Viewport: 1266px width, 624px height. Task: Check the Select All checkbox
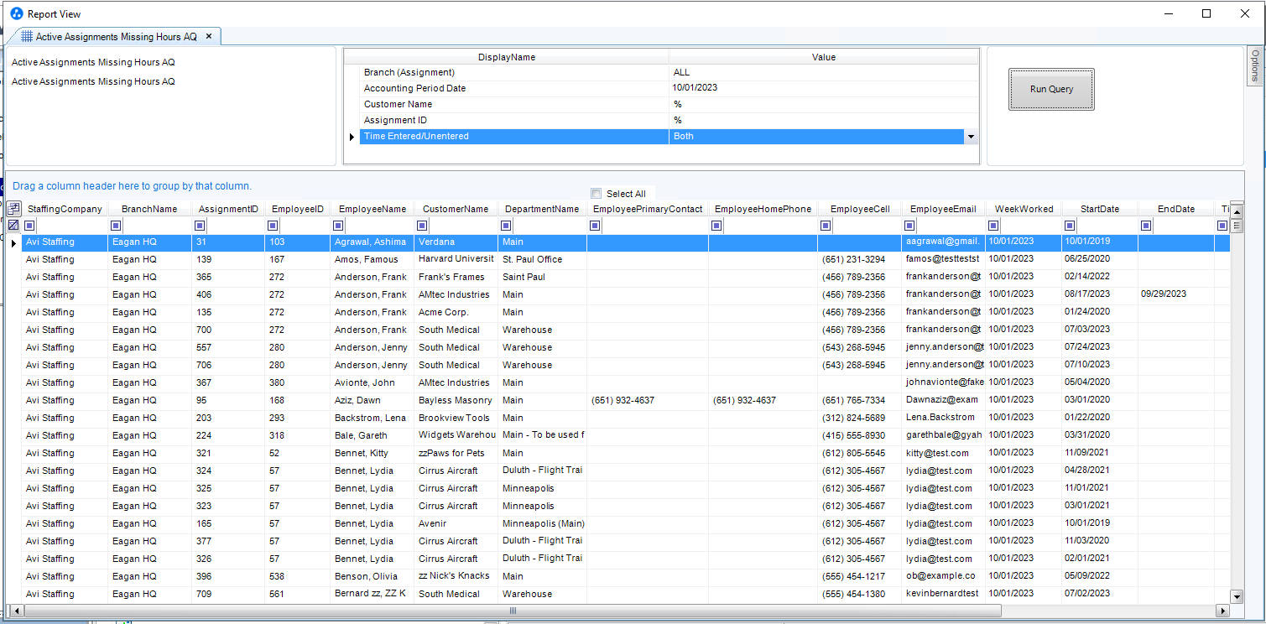(x=597, y=193)
